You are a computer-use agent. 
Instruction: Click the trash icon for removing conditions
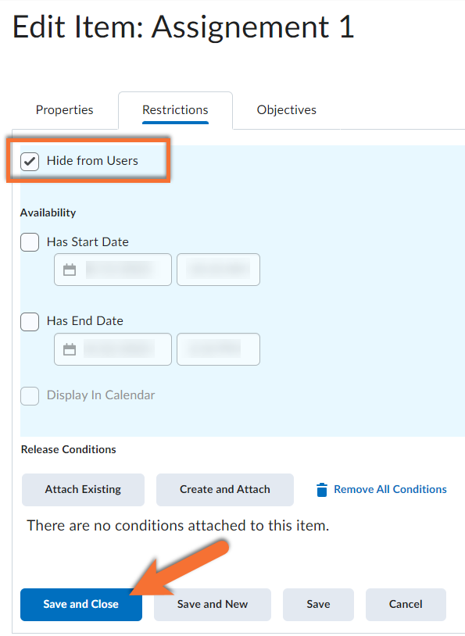(322, 490)
